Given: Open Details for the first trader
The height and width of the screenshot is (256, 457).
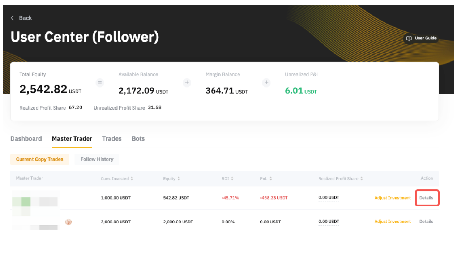Looking at the screenshot, I should 426,198.
